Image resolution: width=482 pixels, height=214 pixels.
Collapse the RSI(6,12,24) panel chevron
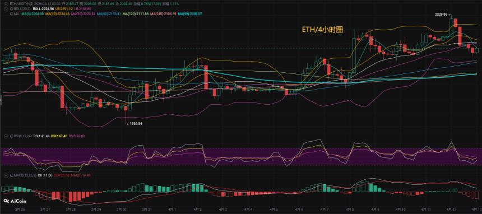tap(6, 136)
